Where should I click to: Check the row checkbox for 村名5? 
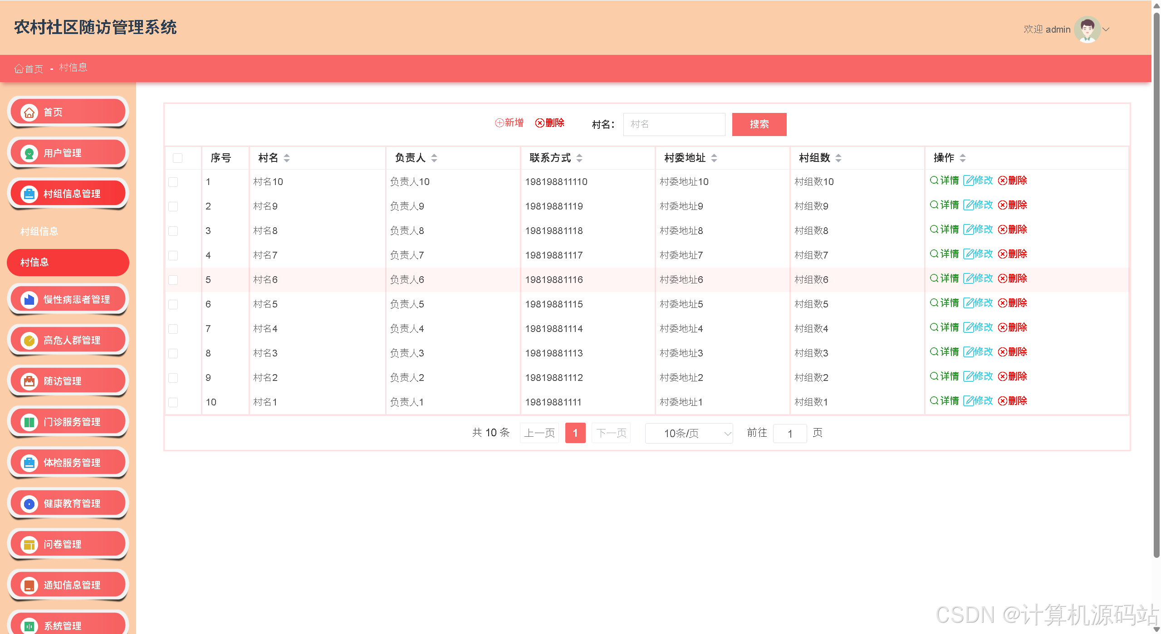[x=173, y=304]
